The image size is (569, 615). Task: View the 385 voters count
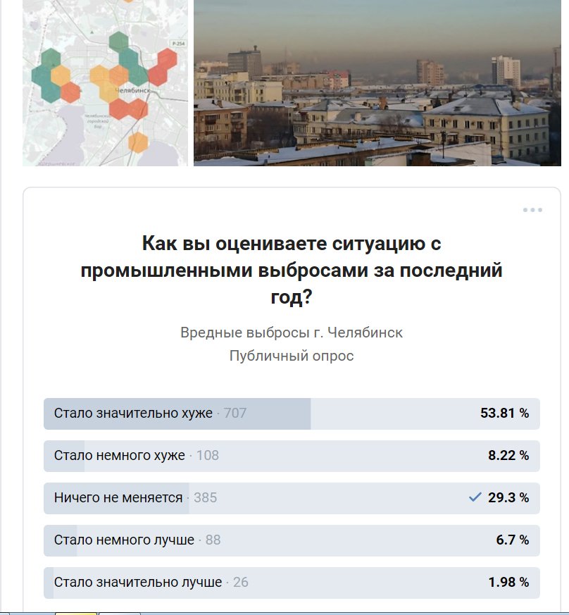point(206,498)
